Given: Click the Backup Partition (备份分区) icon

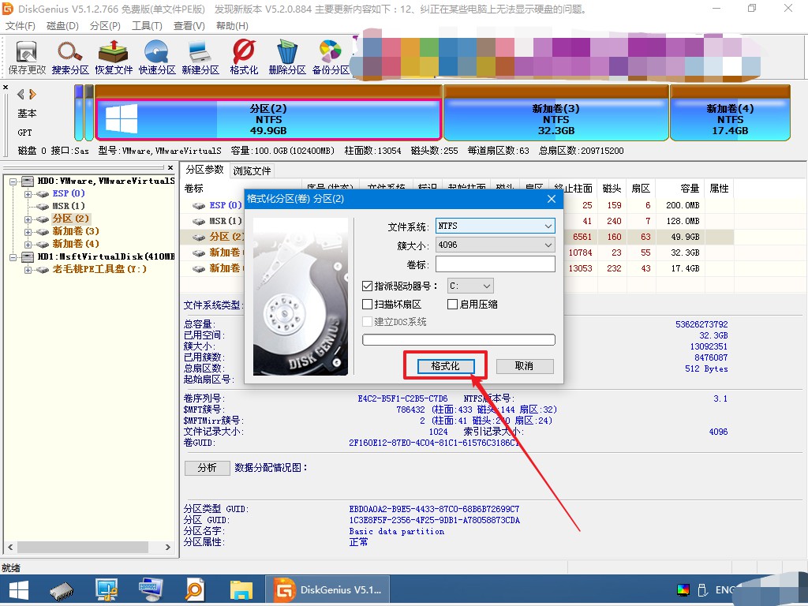Looking at the screenshot, I should click(331, 57).
